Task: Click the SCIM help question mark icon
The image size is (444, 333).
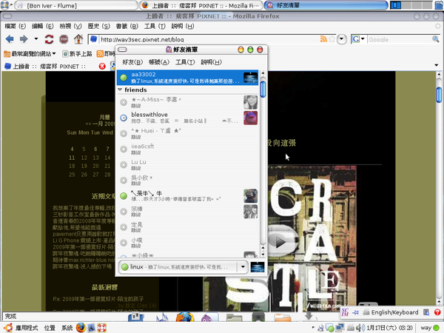Action: pyautogui.click(x=437, y=312)
